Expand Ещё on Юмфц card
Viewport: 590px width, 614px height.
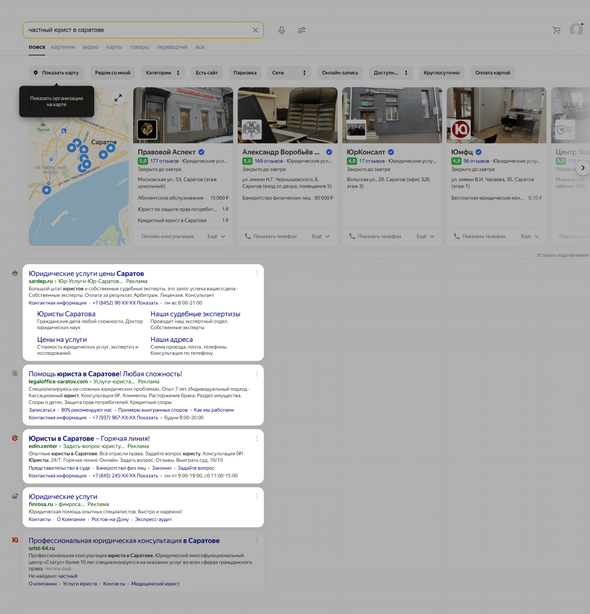[530, 236]
